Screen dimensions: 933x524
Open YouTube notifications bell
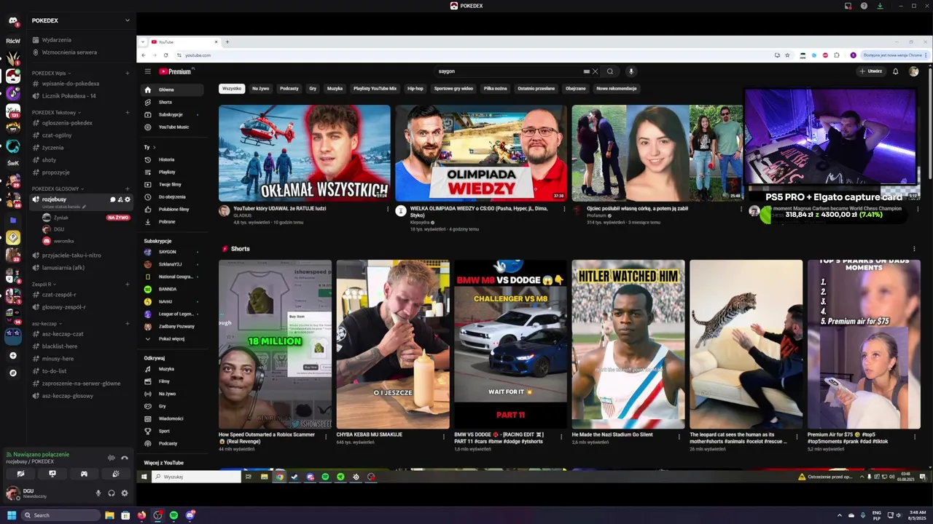[896, 71]
